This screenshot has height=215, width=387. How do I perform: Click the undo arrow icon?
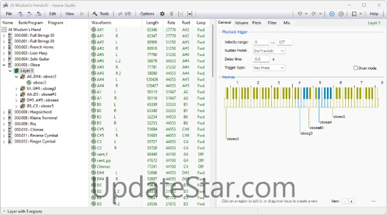(x=300, y=14)
